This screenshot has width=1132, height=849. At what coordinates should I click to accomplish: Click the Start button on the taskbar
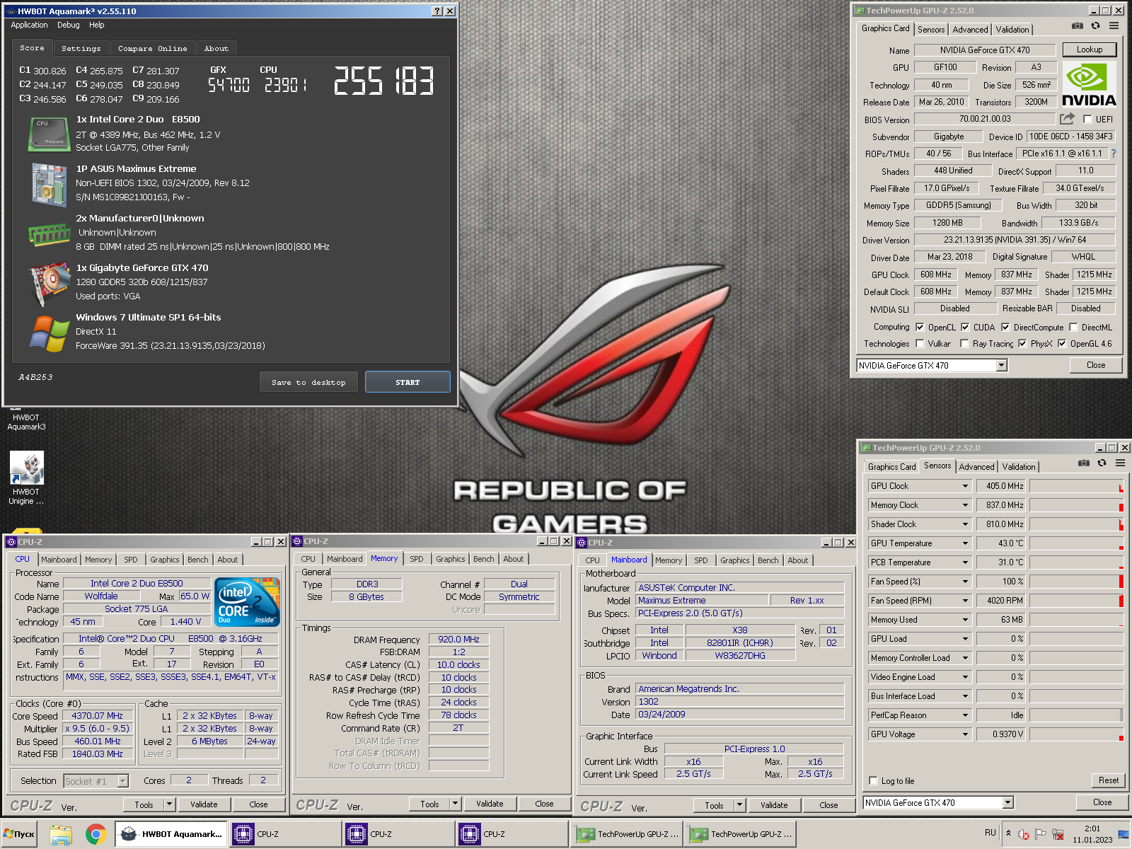(x=19, y=834)
